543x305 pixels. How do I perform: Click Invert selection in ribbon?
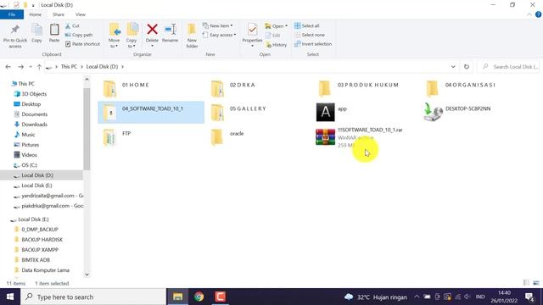click(313, 44)
